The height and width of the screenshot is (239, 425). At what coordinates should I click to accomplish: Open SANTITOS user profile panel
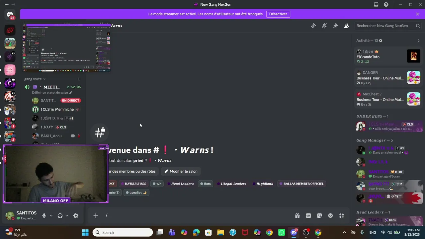click(21, 215)
